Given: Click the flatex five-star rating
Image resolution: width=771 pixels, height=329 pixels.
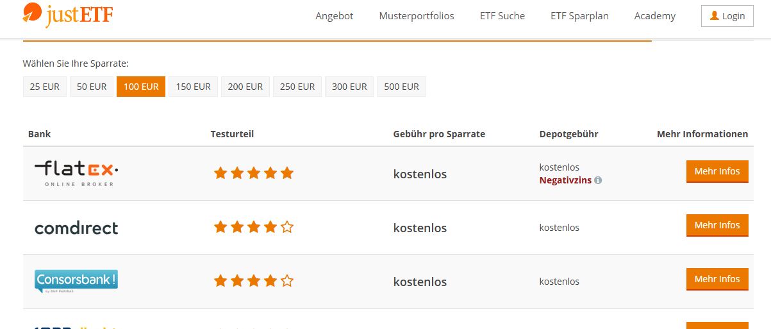Looking at the screenshot, I should pos(253,173).
